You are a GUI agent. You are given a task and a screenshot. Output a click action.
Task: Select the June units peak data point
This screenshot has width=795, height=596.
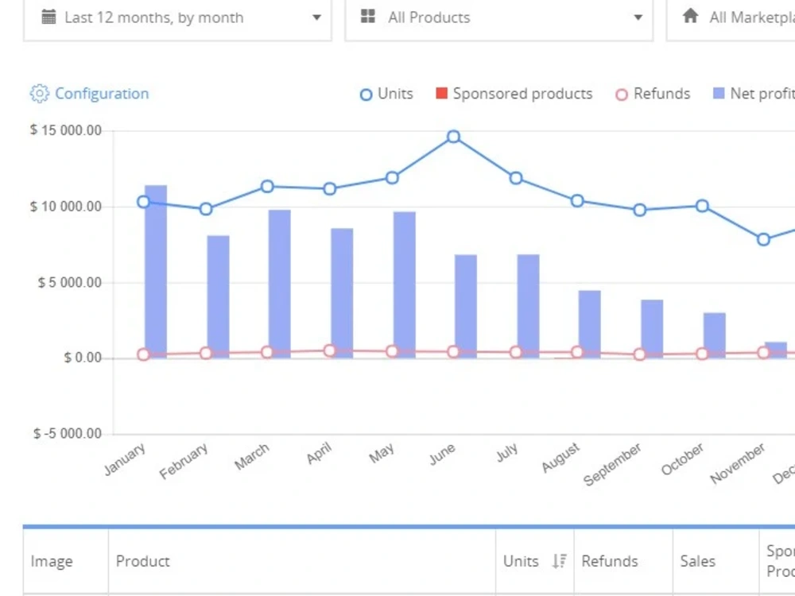(454, 137)
